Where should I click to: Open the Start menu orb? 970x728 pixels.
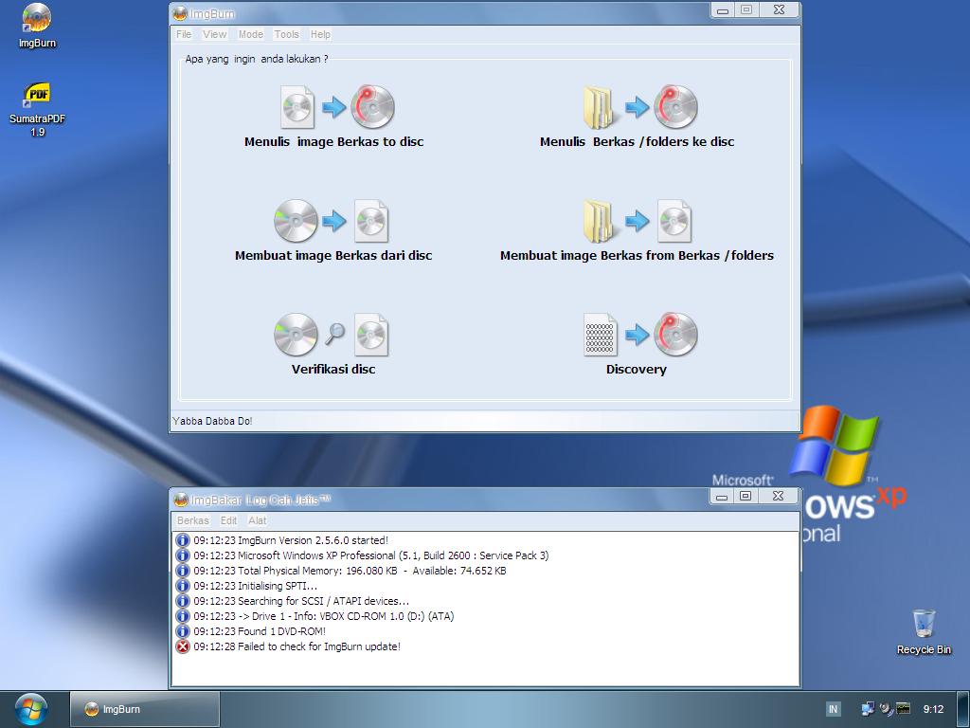pos(31,709)
